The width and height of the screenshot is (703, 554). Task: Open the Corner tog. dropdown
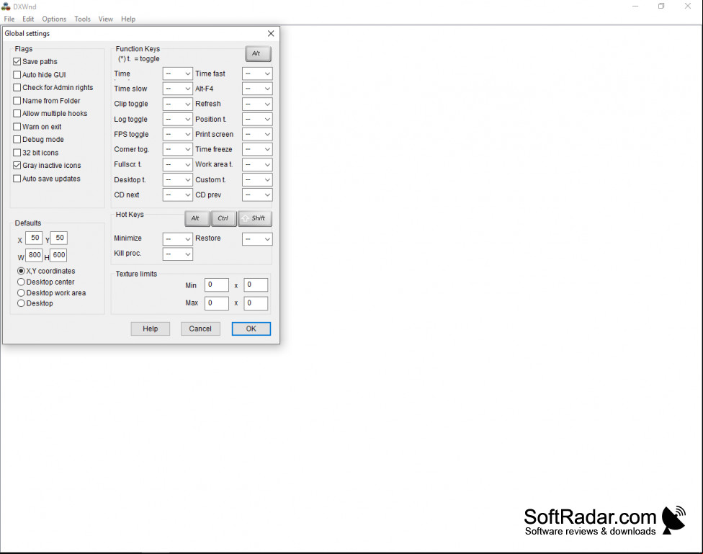coord(177,149)
